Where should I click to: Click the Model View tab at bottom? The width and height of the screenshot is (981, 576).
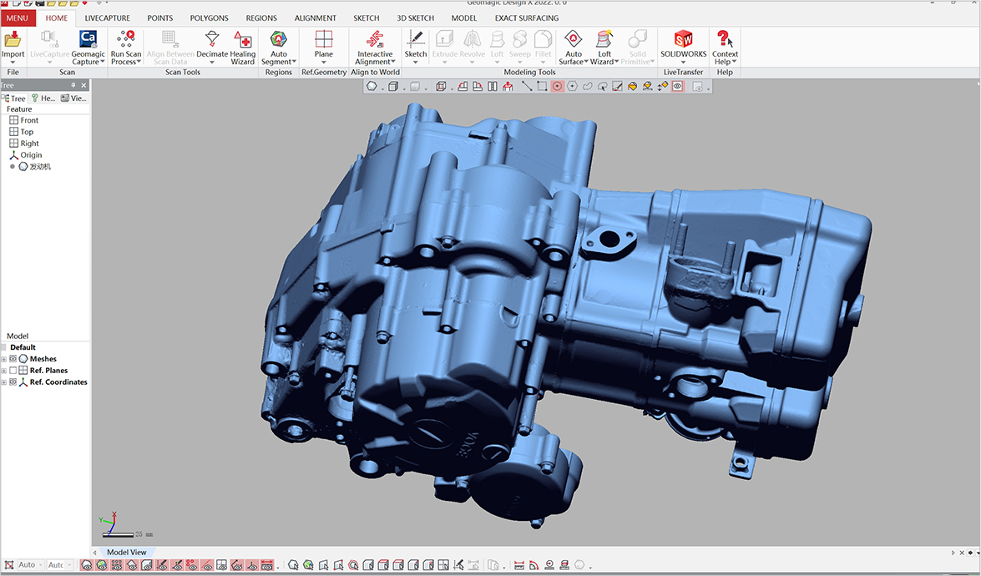(126, 552)
